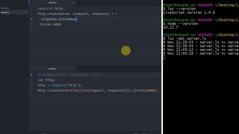This screenshot has height=134, width=239.
Task: Click on the '.listen 4000' line
Action: pos(49,24)
